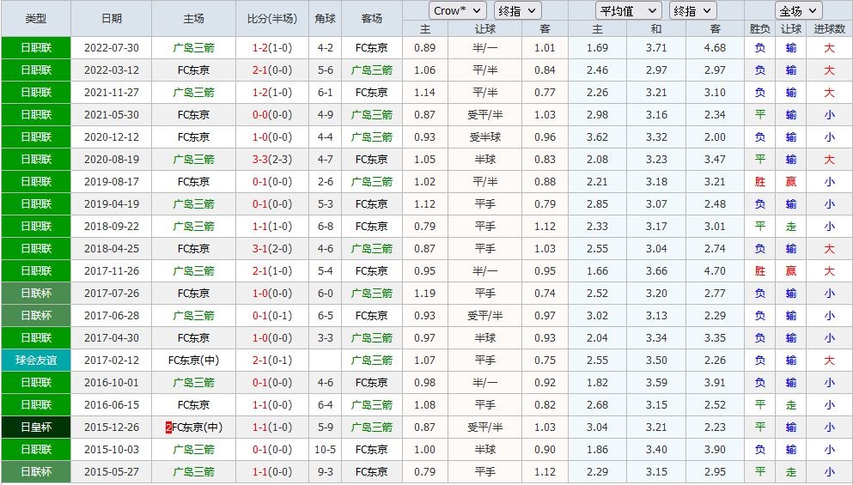This screenshot has width=853, height=485.
Task: Open score 3-1(2-0) of the 2018-04-25 match
Action: [272, 248]
